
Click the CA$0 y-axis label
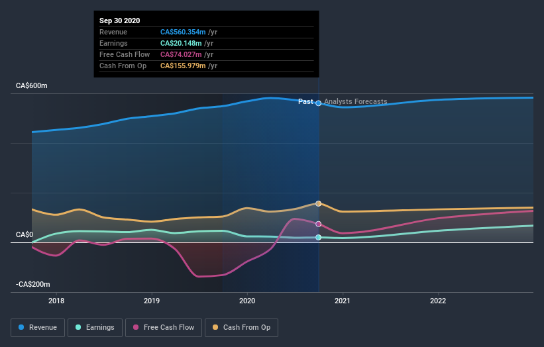[x=25, y=234]
